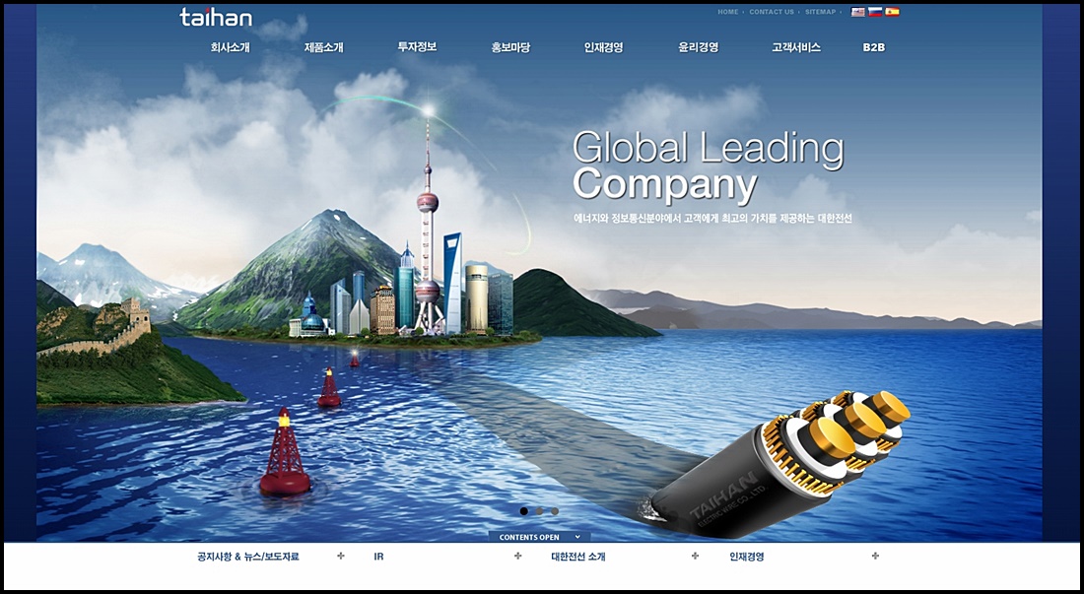1084x594 pixels.
Task: Switch language via the US flag
Action: [858, 12]
